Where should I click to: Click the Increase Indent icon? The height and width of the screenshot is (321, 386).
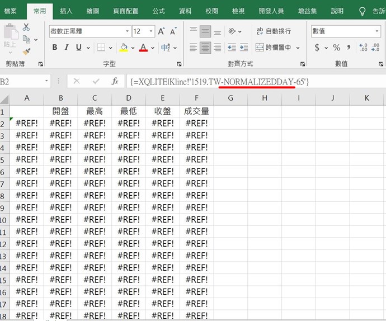[244, 48]
